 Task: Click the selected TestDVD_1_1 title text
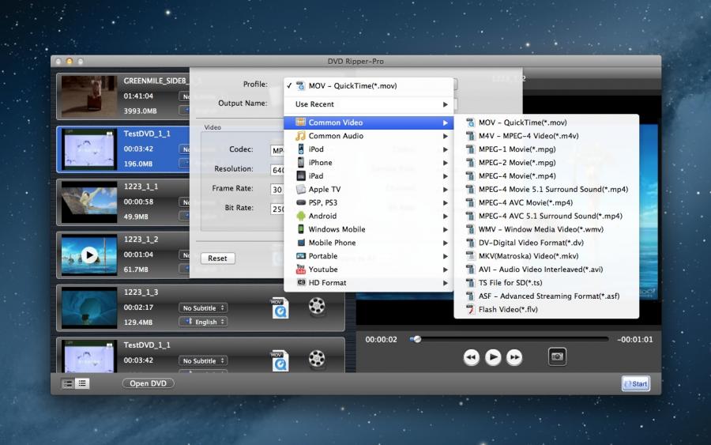(147, 134)
